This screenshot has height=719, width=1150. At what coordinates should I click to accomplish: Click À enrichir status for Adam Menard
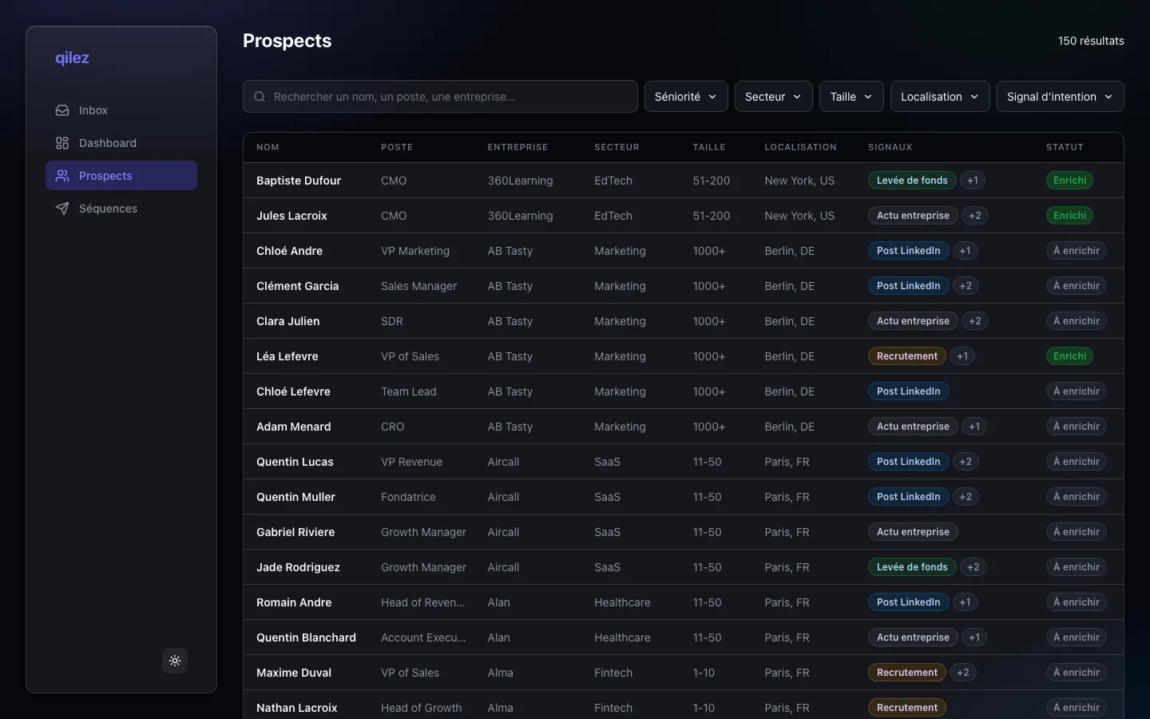click(1077, 427)
